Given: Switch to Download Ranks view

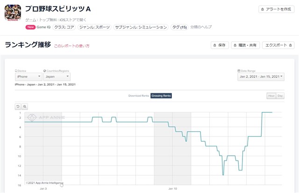Looking at the screenshot, I should click(138, 96).
